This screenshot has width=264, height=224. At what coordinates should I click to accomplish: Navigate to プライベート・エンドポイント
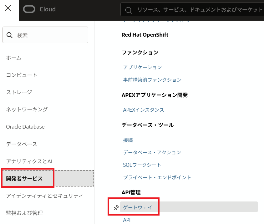pos(157,177)
